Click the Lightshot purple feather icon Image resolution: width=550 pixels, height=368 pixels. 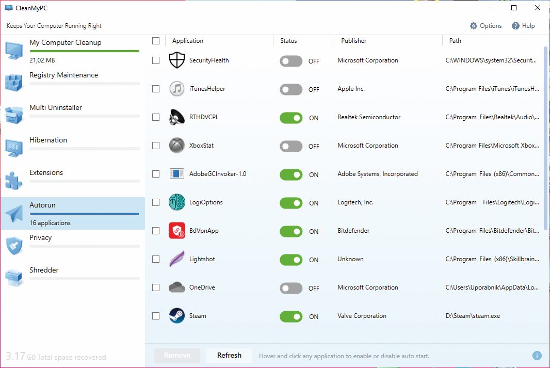(177, 259)
